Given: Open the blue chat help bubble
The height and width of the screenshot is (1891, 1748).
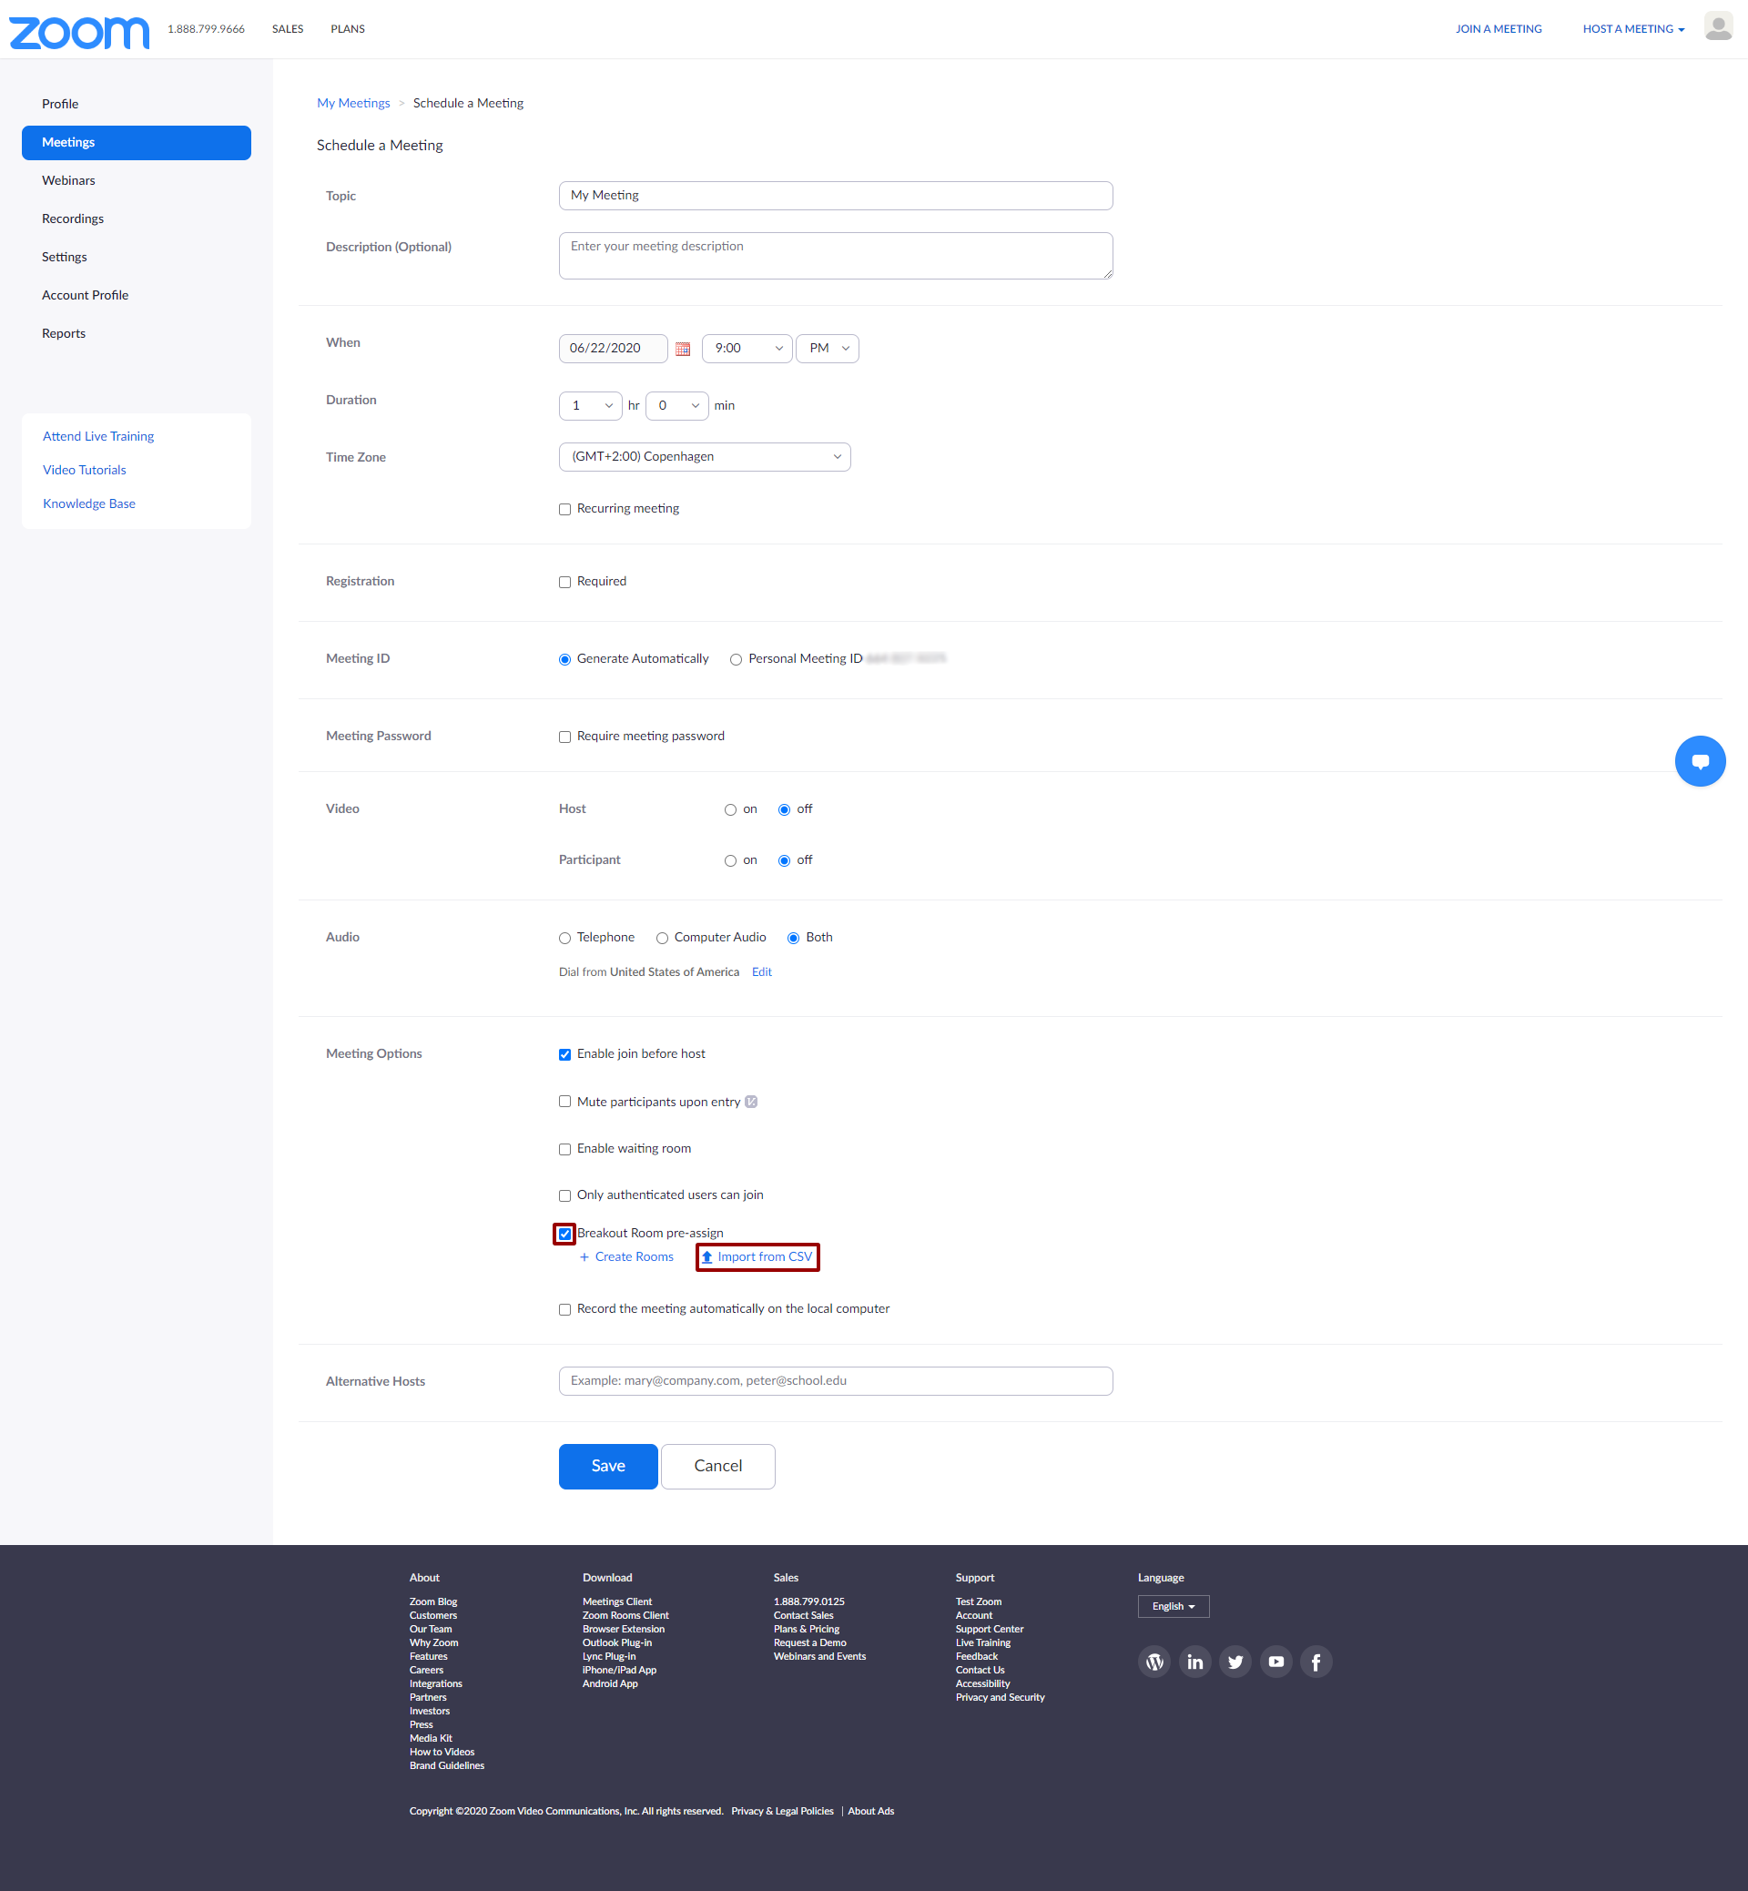Looking at the screenshot, I should pyautogui.click(x=1699, y=760).
